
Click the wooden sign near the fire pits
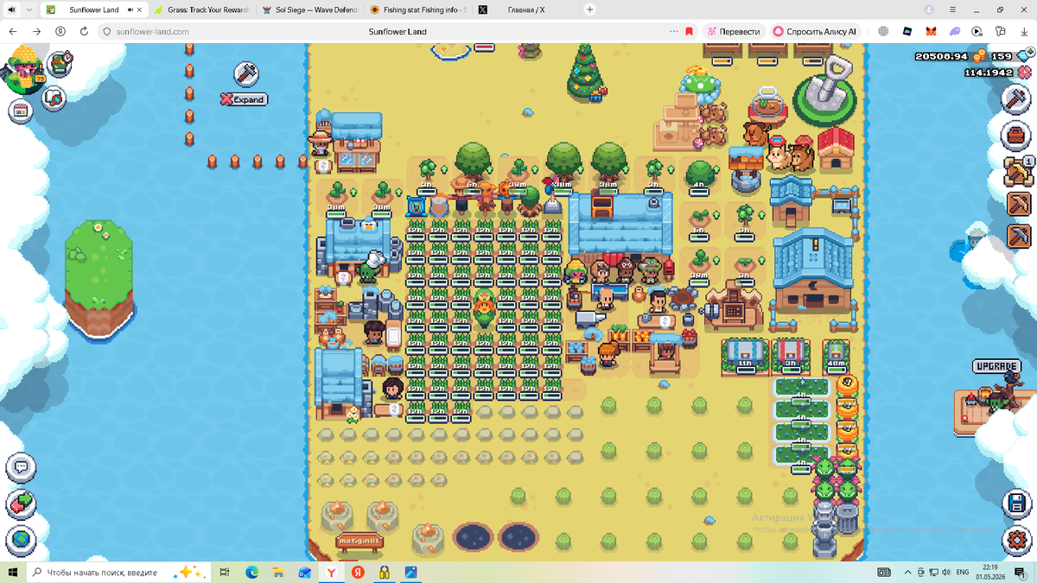[x=359, y=542]
